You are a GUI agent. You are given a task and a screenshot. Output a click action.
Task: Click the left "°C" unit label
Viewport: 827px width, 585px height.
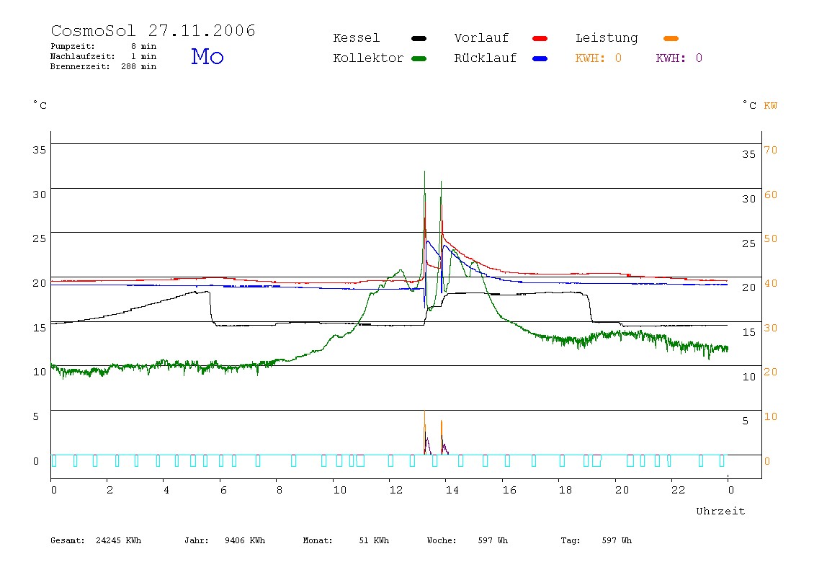(40, 105)
